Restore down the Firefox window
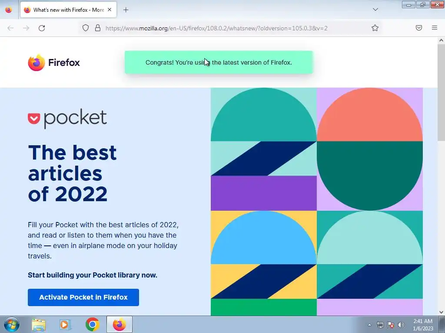The height and width of the screenshot is (333, 445). 423,5
